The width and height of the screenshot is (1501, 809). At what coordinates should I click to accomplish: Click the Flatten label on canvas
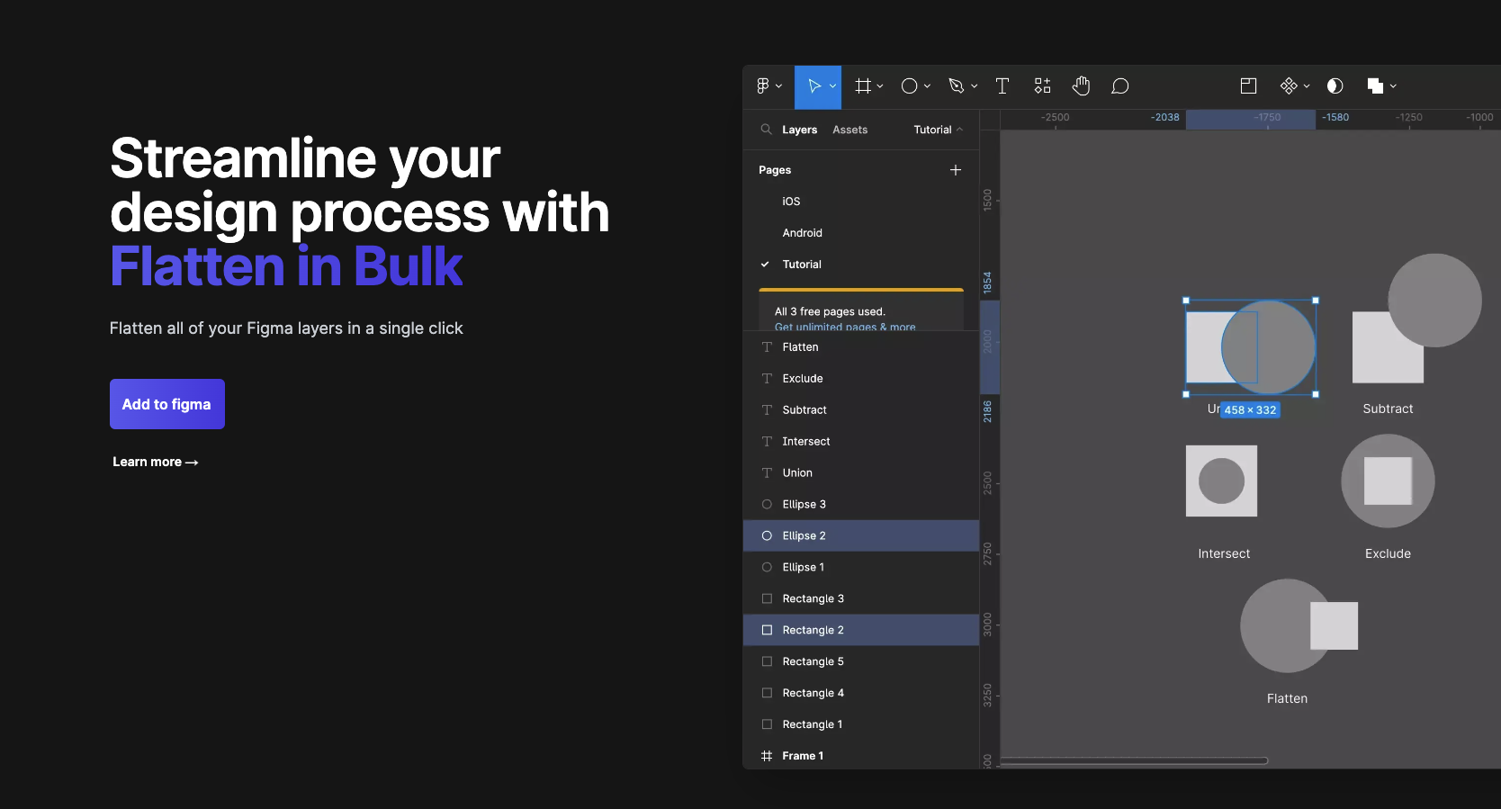tap(1287, 698)
